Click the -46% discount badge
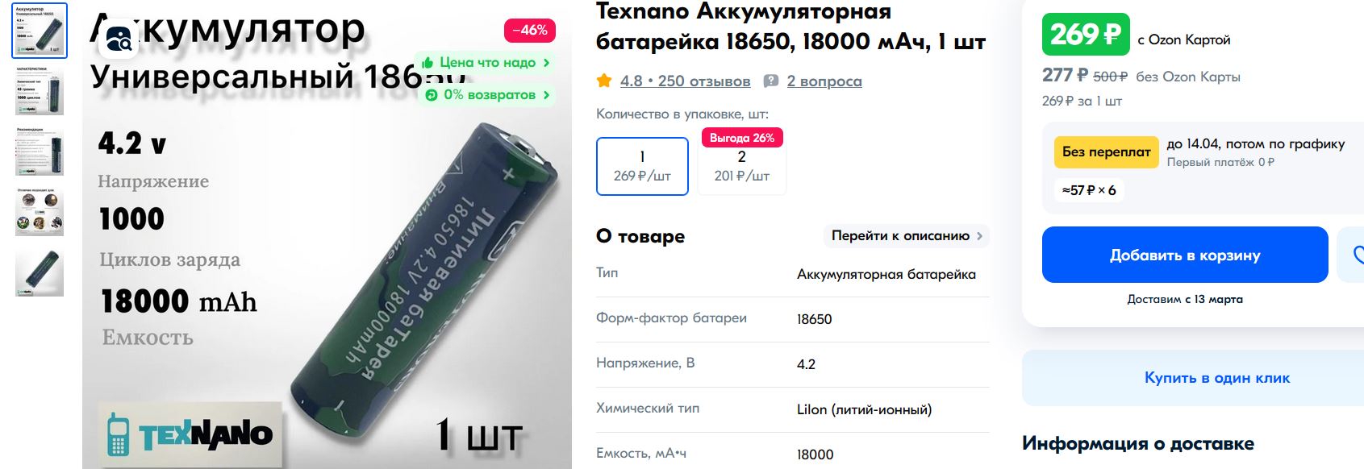 click(x=530, y=31)
